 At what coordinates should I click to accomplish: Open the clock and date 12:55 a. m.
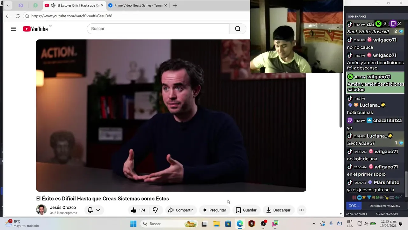point(388,224)
